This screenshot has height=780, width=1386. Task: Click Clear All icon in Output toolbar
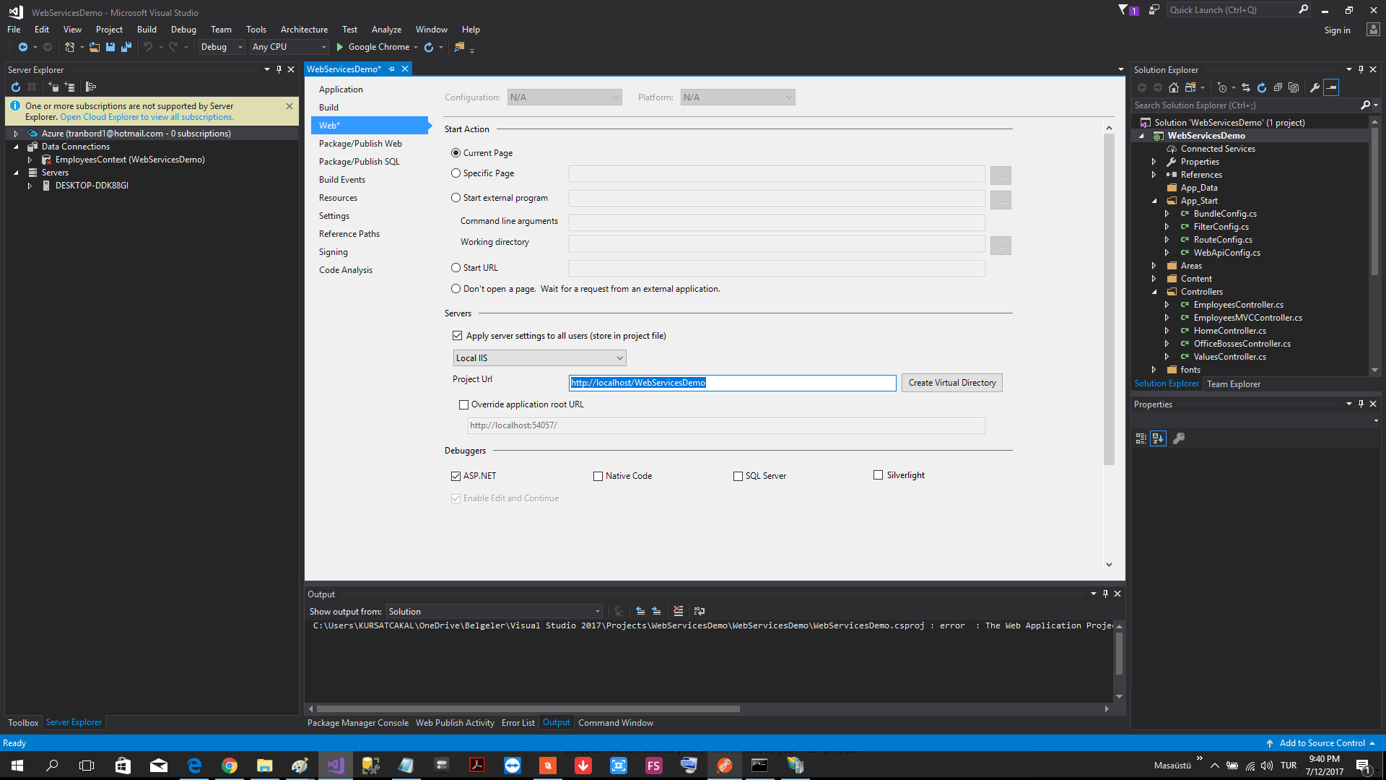click(678, 611)
